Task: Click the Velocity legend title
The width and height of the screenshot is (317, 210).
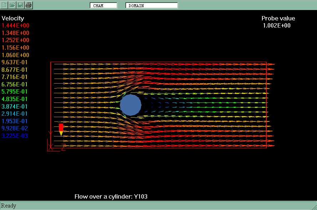Action: (x=13, y=19)
